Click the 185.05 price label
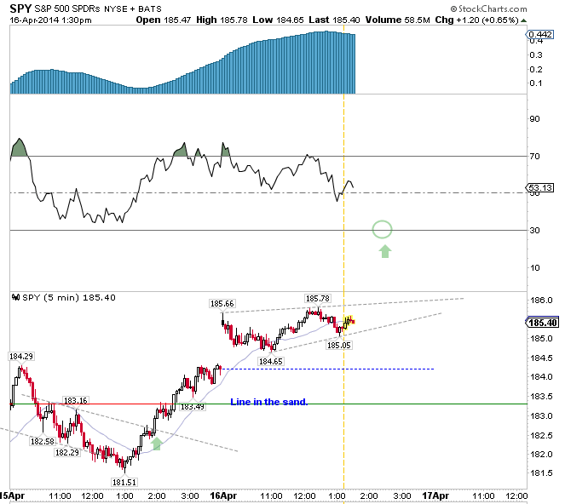 tap(338, 346)
